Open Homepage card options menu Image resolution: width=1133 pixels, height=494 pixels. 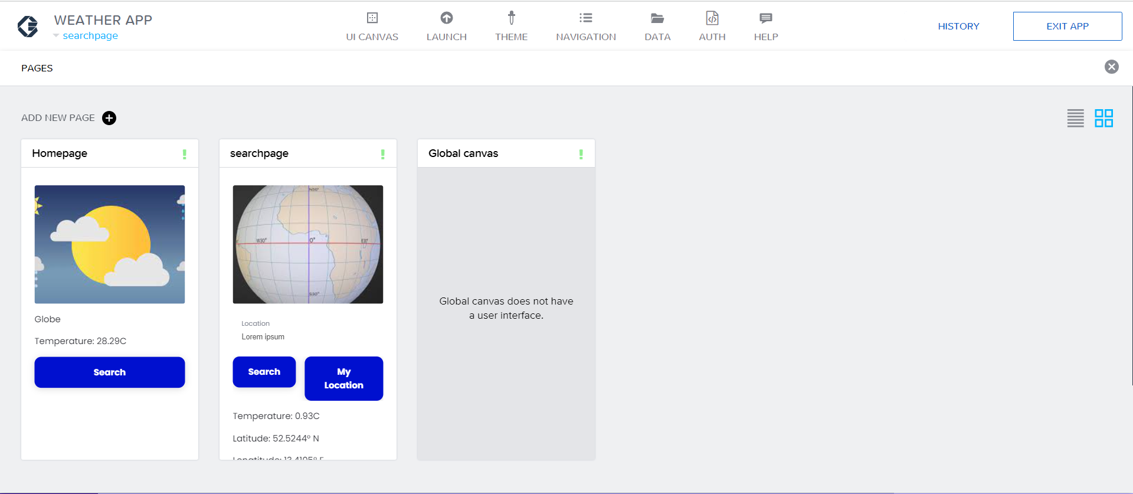pyautogui.click(x=185, y=154)
